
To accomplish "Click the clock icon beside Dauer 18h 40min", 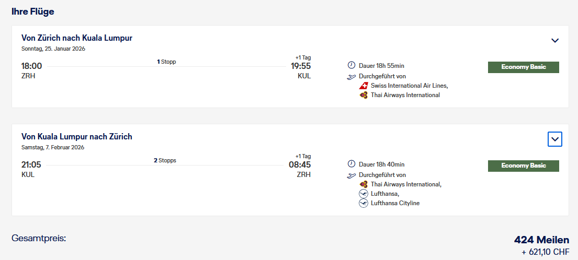I will 352,164.
